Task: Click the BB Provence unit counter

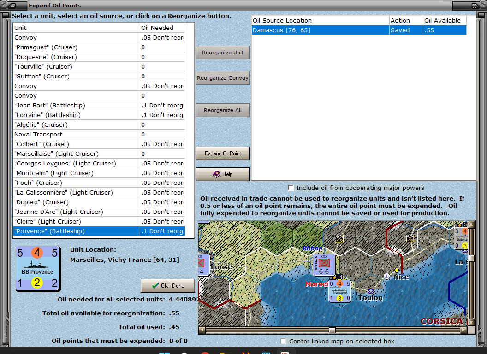Action: (37, 268)
